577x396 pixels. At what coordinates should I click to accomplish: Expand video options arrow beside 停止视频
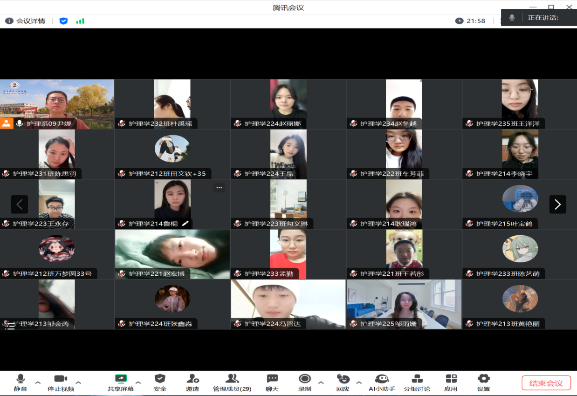[78, 382]
